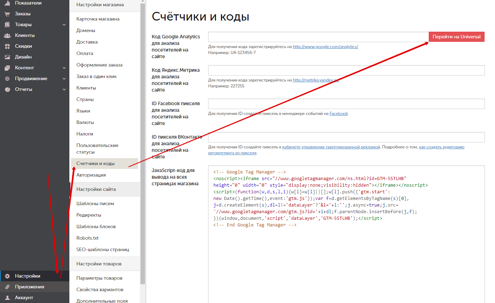This screenshot has width=495, height=303.
Task: Open the Дизайн section
Action: click(23, 57)
